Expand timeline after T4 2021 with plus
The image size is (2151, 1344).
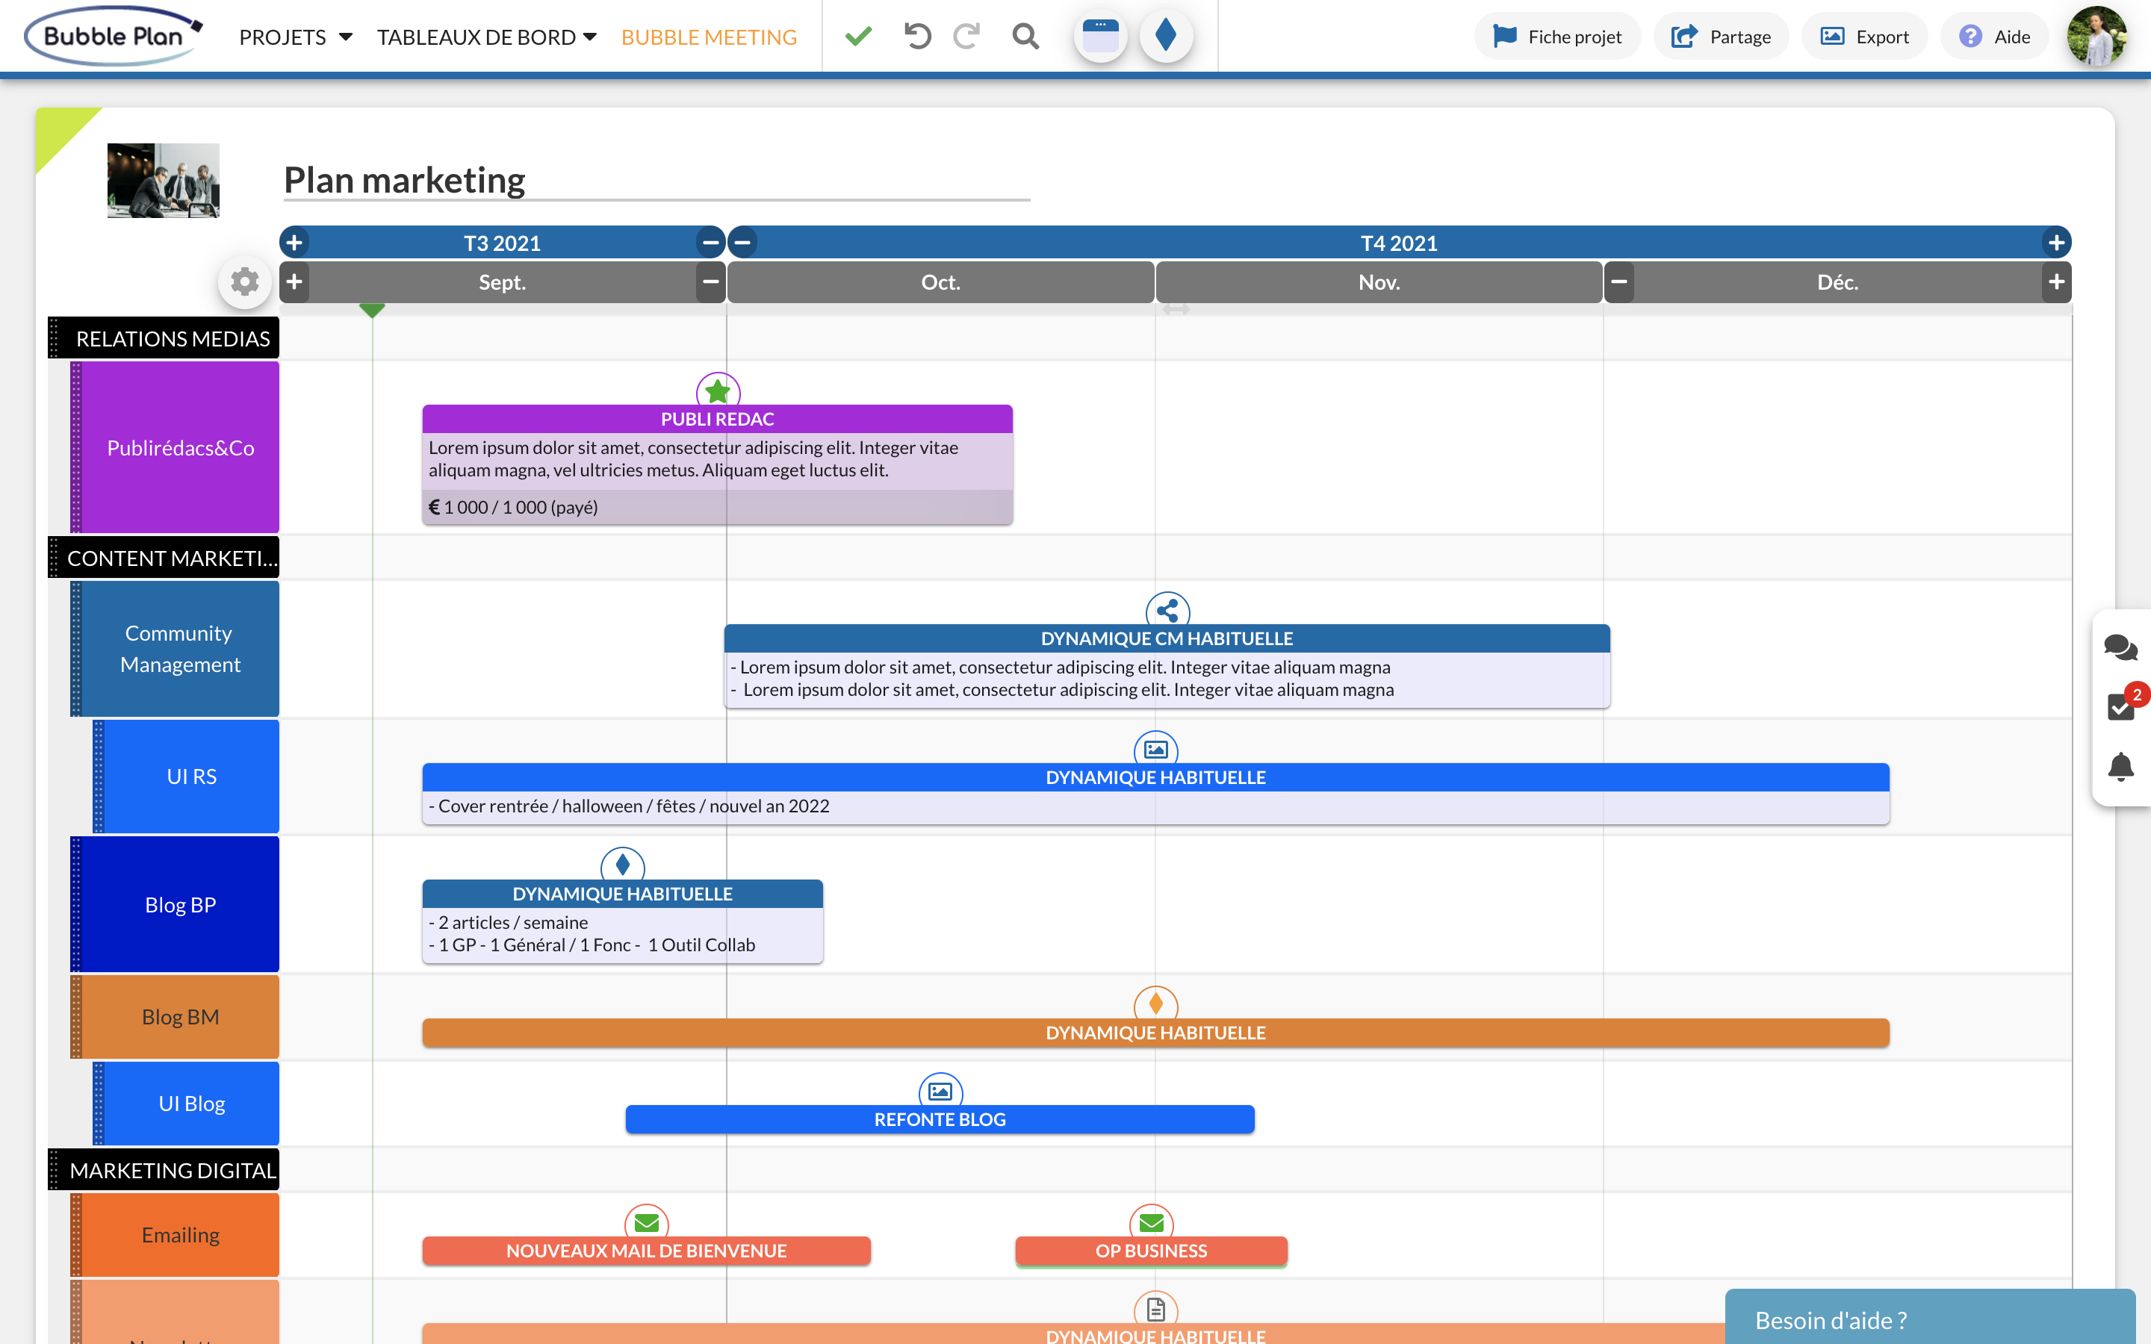(x=2056, y=242)
